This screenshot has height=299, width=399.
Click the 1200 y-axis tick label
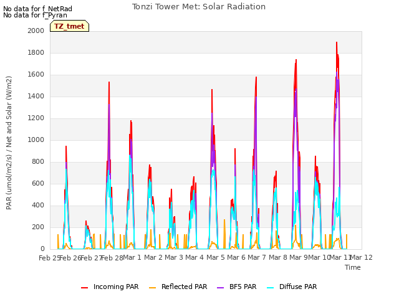[x=36, y=118]
